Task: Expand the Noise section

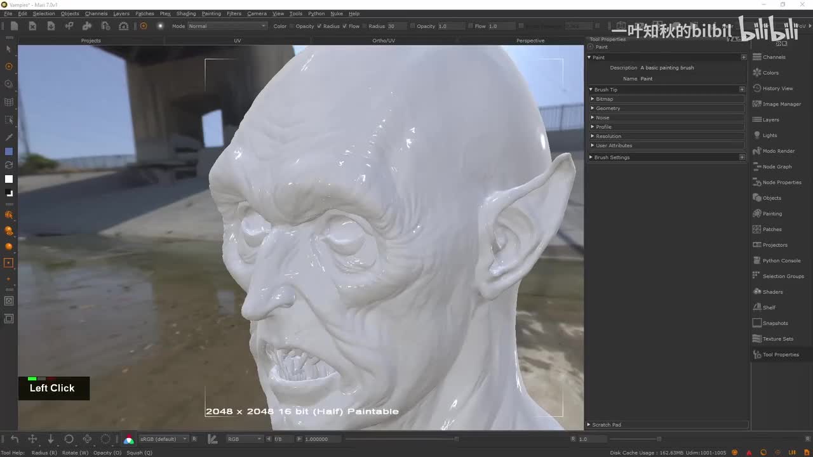Action: click(x=667, y=117)
